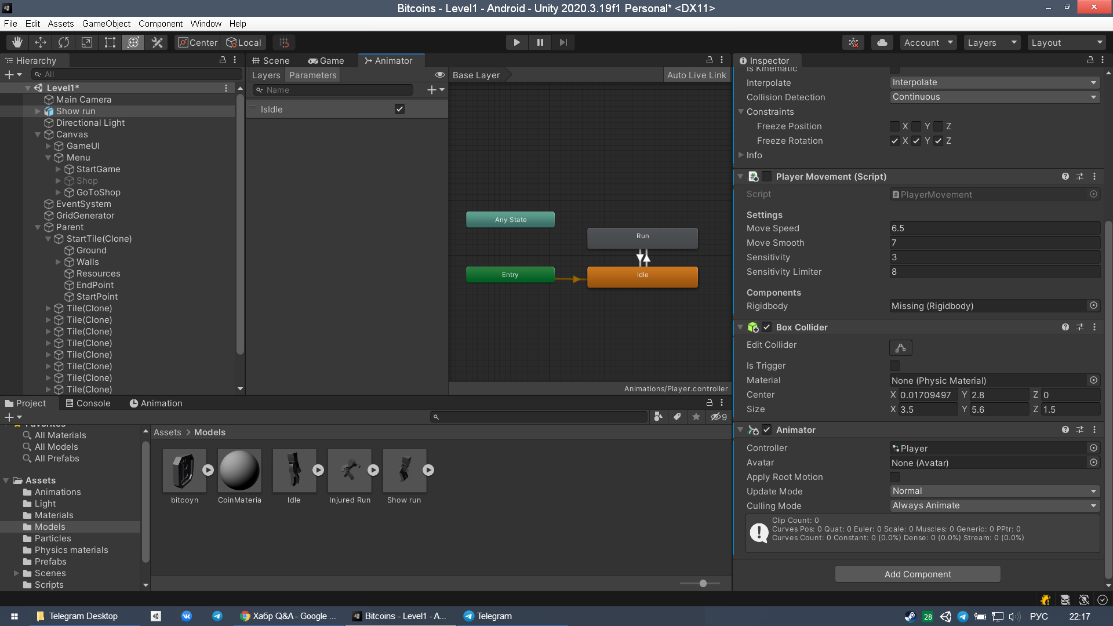This screenshot has height=626, width=1113.
Task: Open Hierarchy level options menu
Action: click(x=226, y=88)
